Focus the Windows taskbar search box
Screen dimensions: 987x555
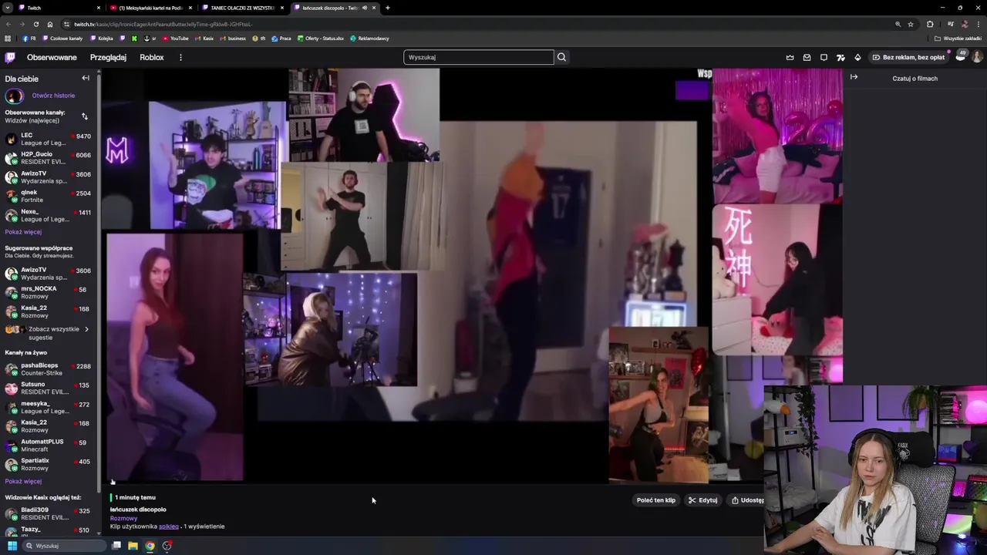coord(63,546)
